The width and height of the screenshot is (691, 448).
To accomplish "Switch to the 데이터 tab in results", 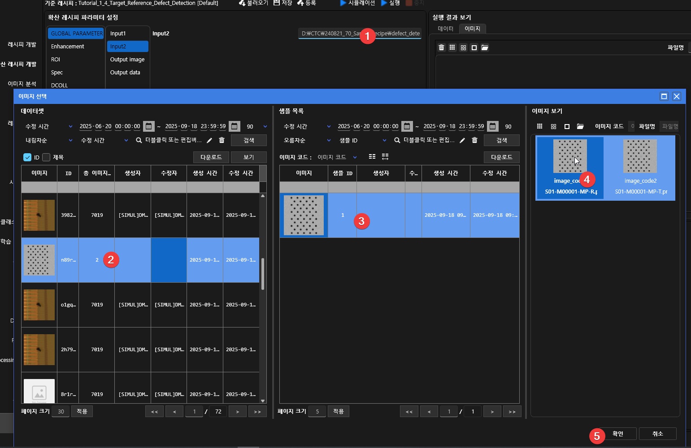I will click(445, 29).
